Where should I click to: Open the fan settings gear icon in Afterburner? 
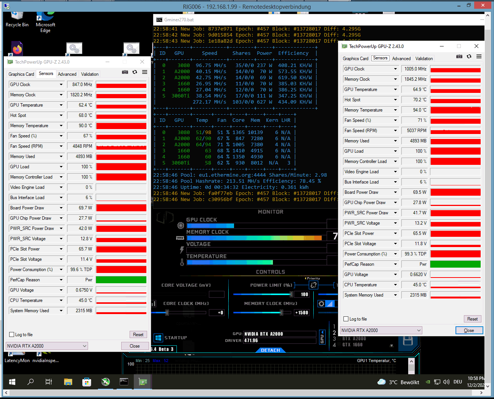[x=322, y=303]
